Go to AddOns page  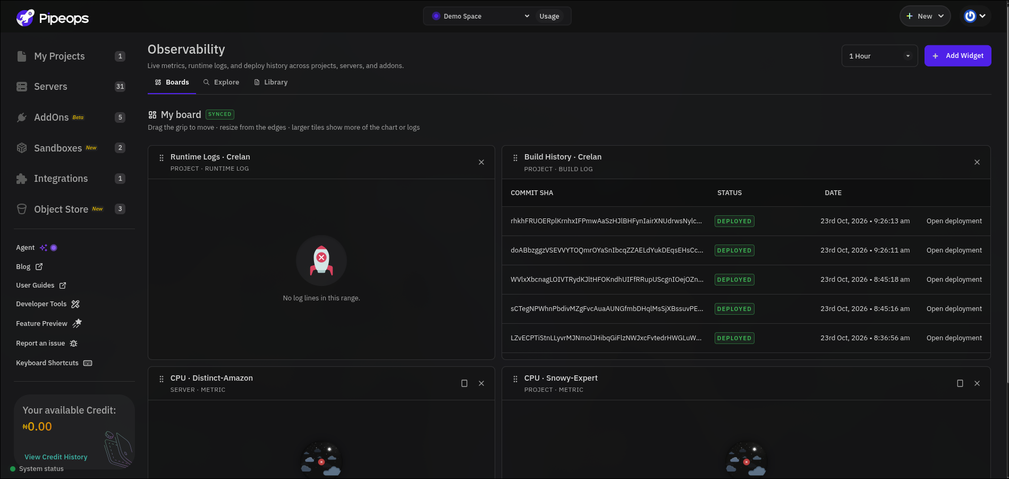[51, 117]
